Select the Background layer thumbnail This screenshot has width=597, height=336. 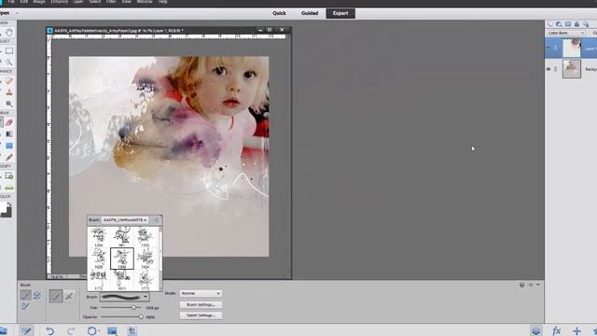coord(572,69)
